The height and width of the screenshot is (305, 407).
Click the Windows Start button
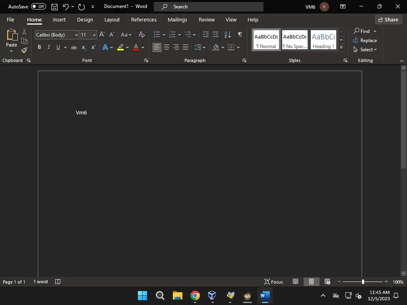142,295
